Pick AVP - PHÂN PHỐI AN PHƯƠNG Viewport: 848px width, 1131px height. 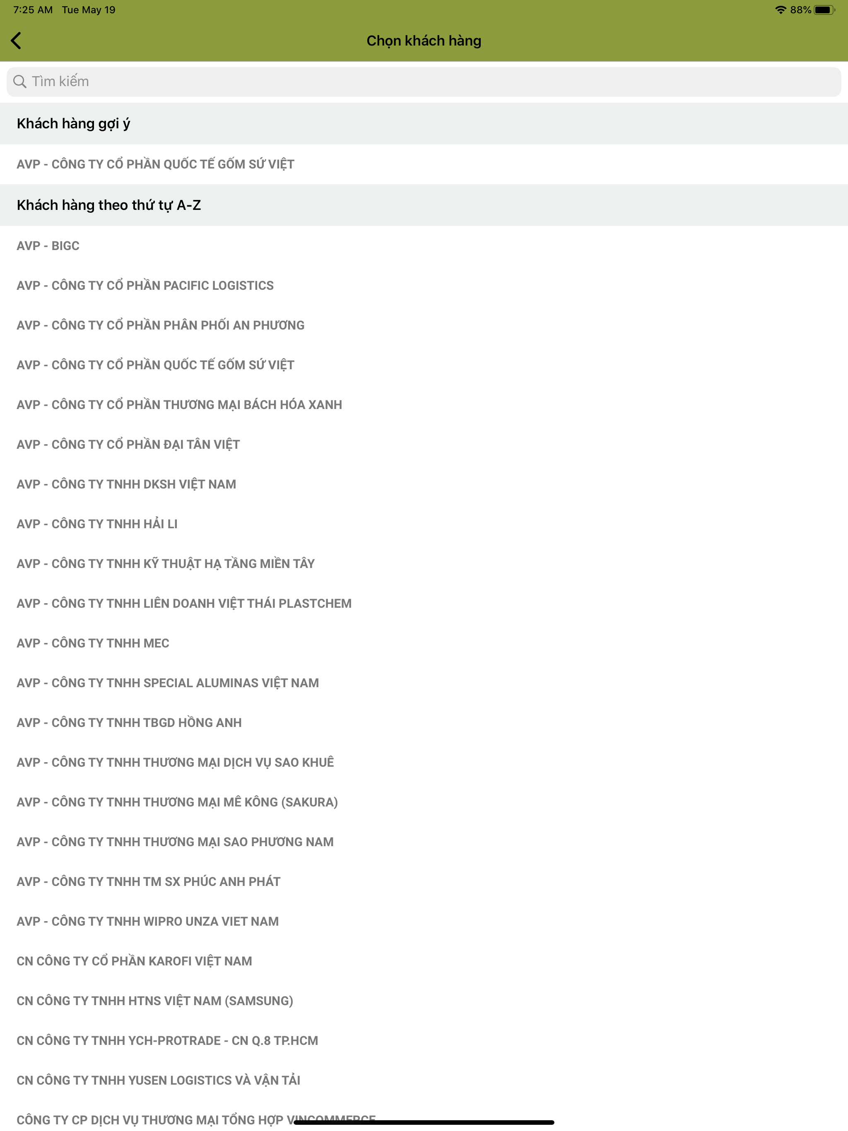[x=424, y=326]
